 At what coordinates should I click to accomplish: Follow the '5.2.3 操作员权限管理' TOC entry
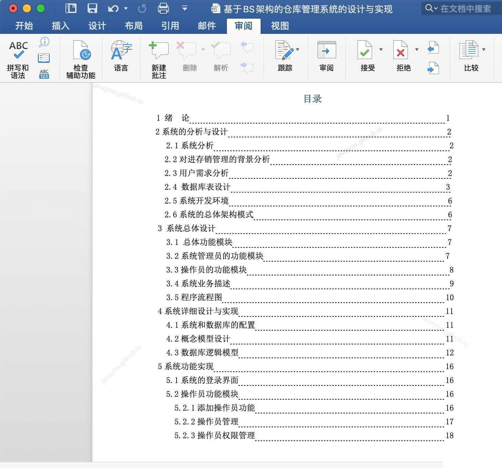click(x=314, y=436)
